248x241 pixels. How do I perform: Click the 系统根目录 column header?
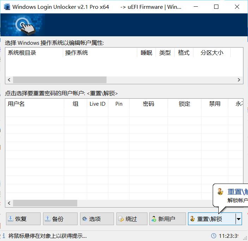click(x=22, y=53)
